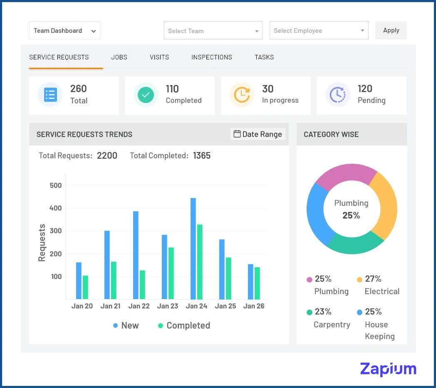Toggle the New series in the chart legend
This screenshot has height=388, width=436.
pos(115,325)
